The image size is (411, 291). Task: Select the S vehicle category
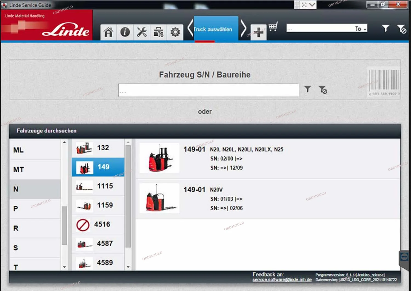pos(35,248)
